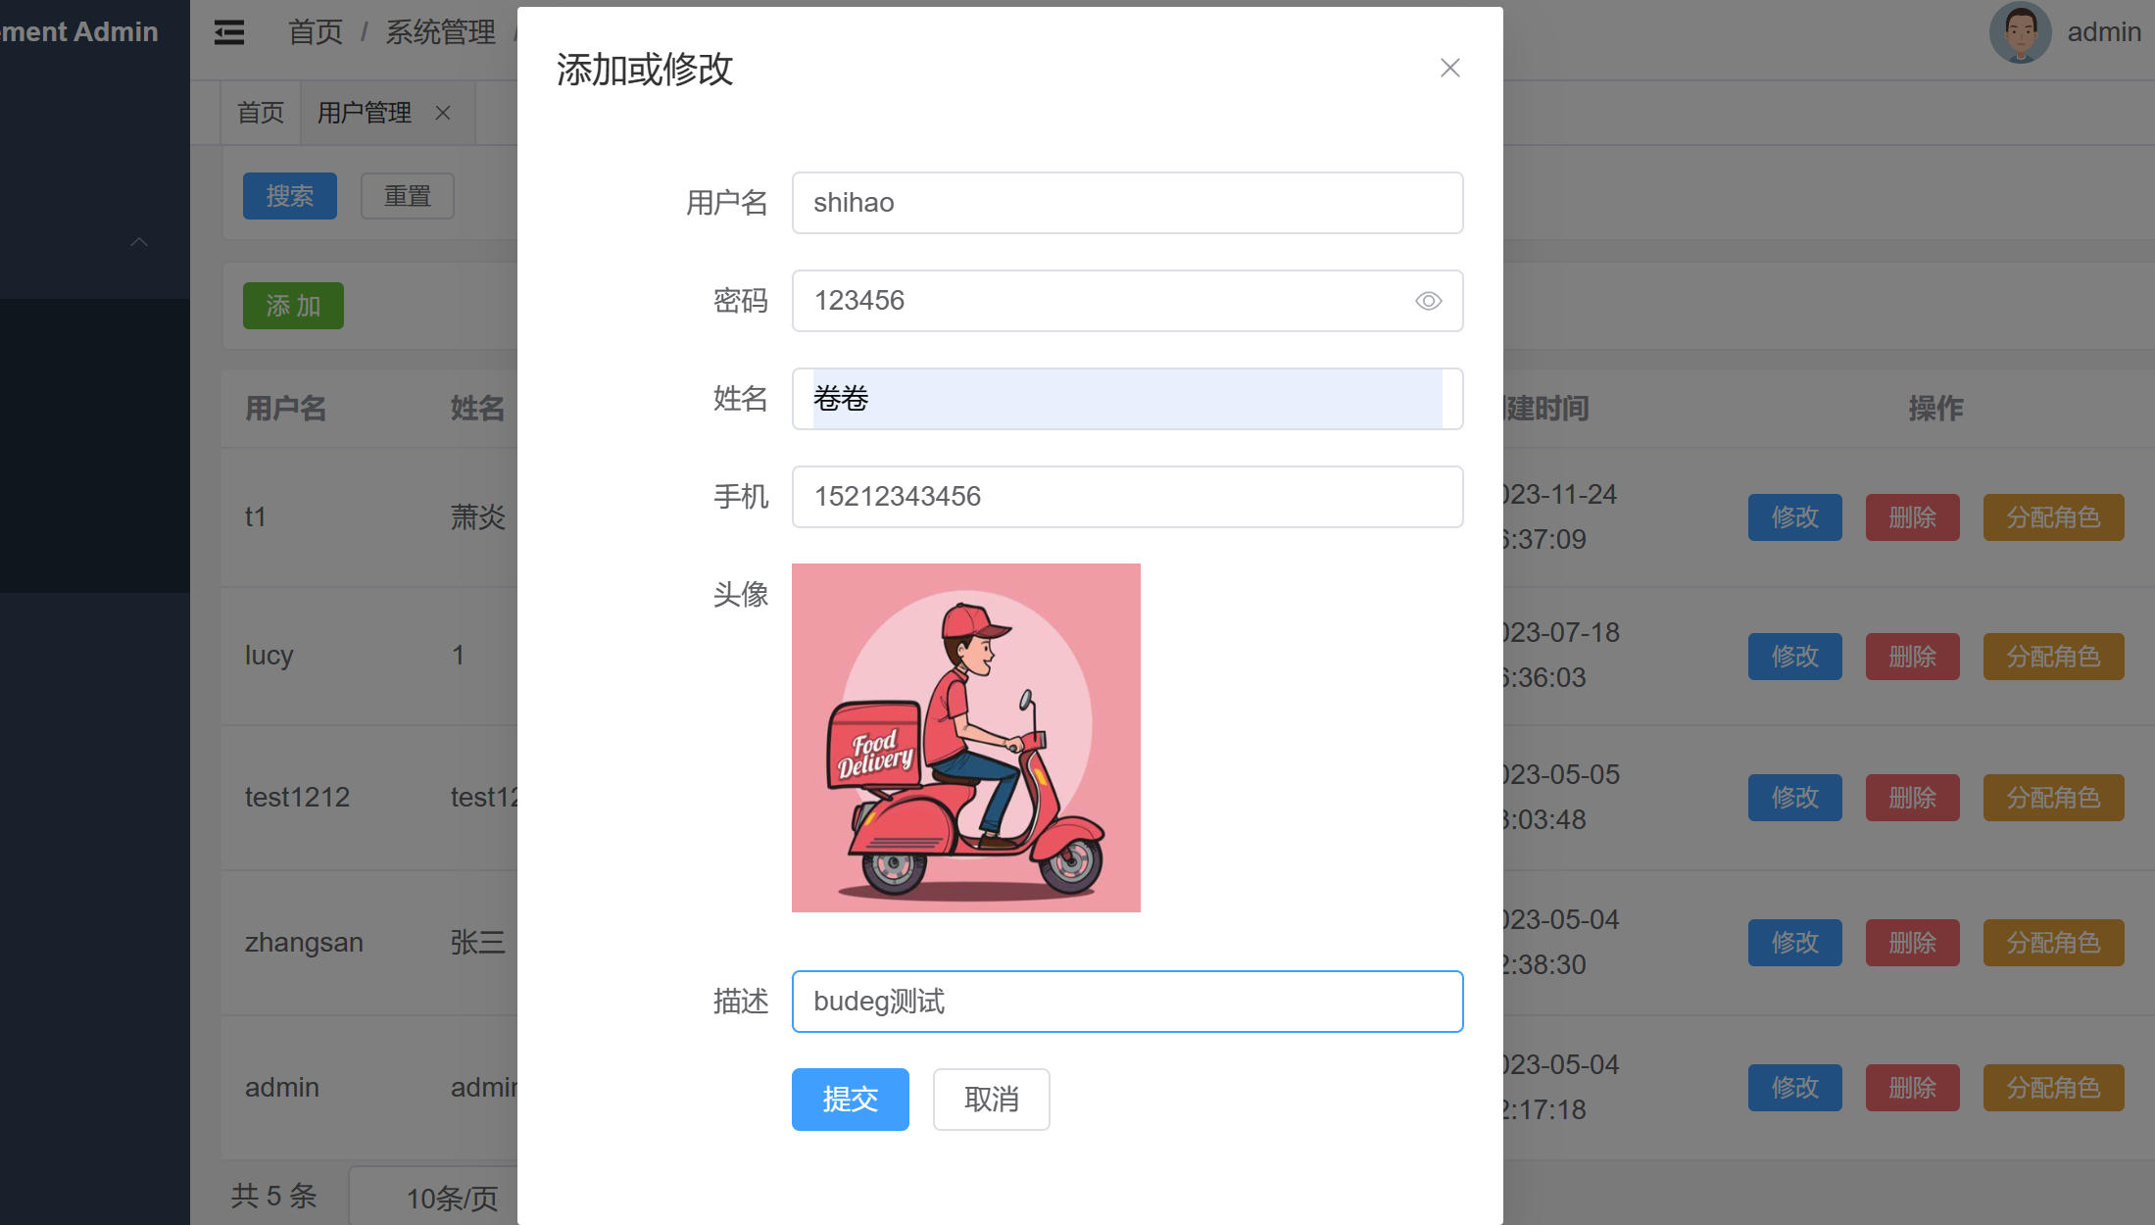Click 分配角色 for user lucy
2155x1225 pixels.
pos(2054,657)
